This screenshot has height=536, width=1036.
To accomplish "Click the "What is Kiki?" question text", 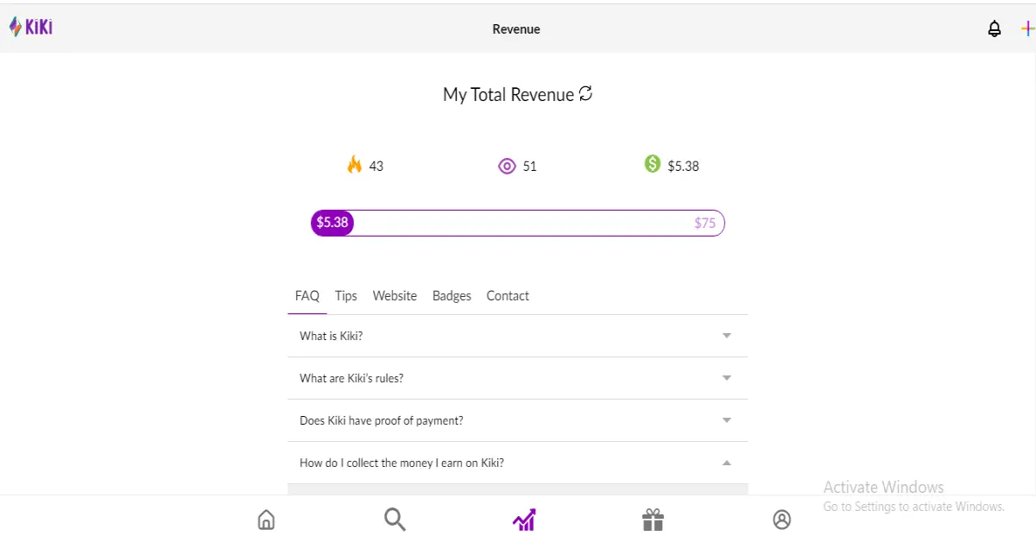I will tap(331, 336).
